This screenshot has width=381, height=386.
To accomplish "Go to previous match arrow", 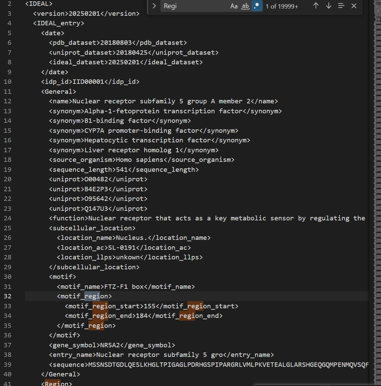I will [x=316, y=6].
